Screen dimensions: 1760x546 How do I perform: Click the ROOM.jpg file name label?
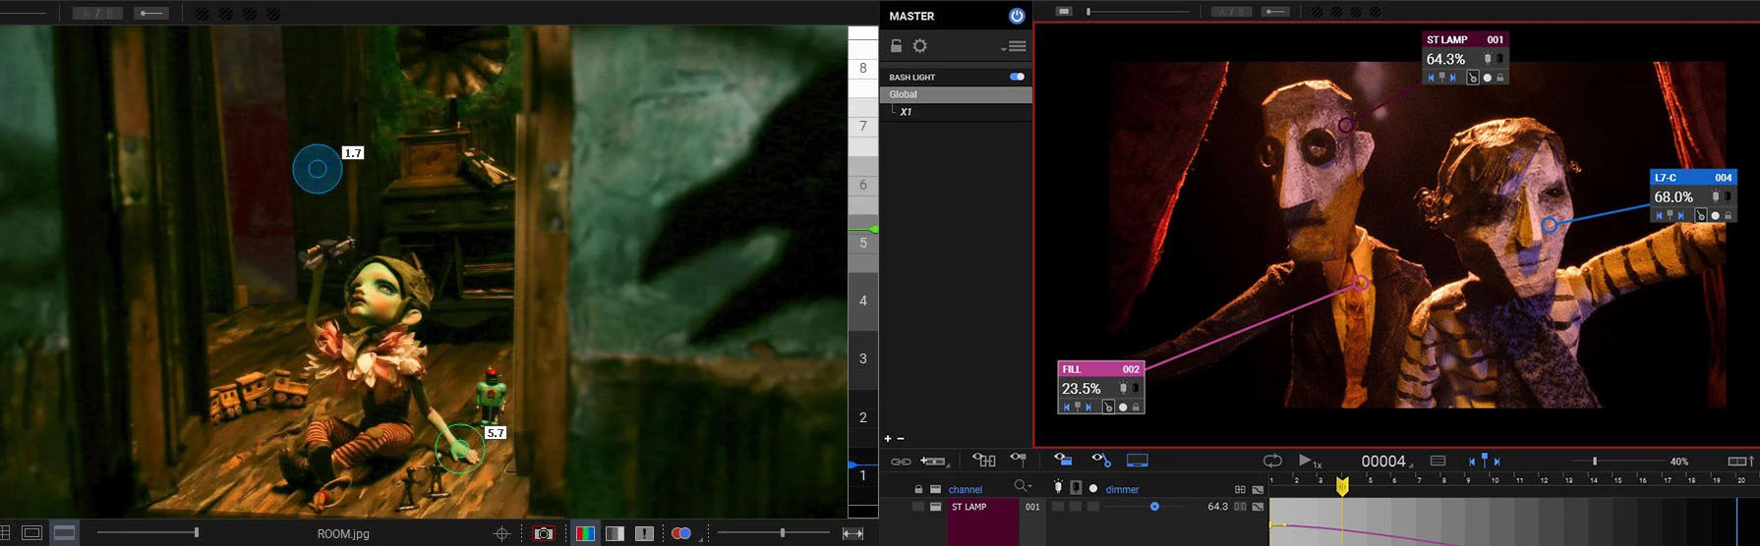[x=343, y=534]
